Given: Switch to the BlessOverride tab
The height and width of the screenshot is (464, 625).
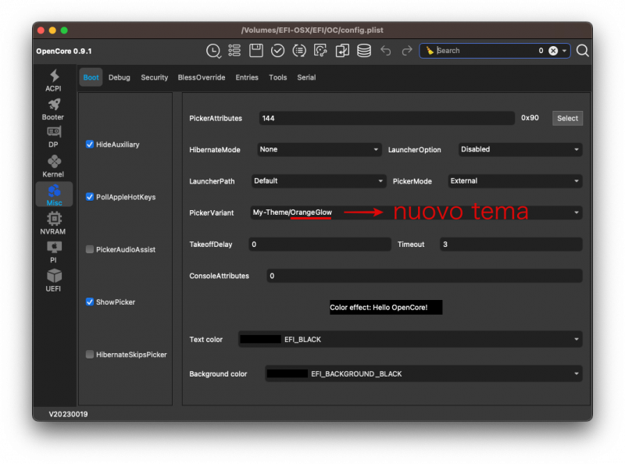Looking at the screenshot, I should (202, 77).
